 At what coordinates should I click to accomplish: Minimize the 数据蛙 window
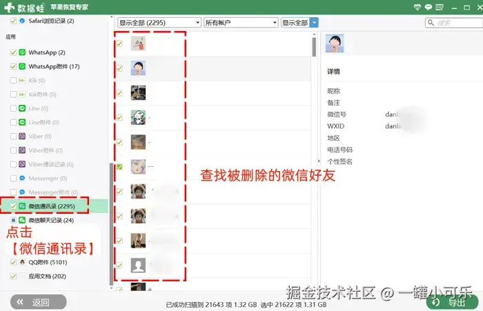coord(454,8)
